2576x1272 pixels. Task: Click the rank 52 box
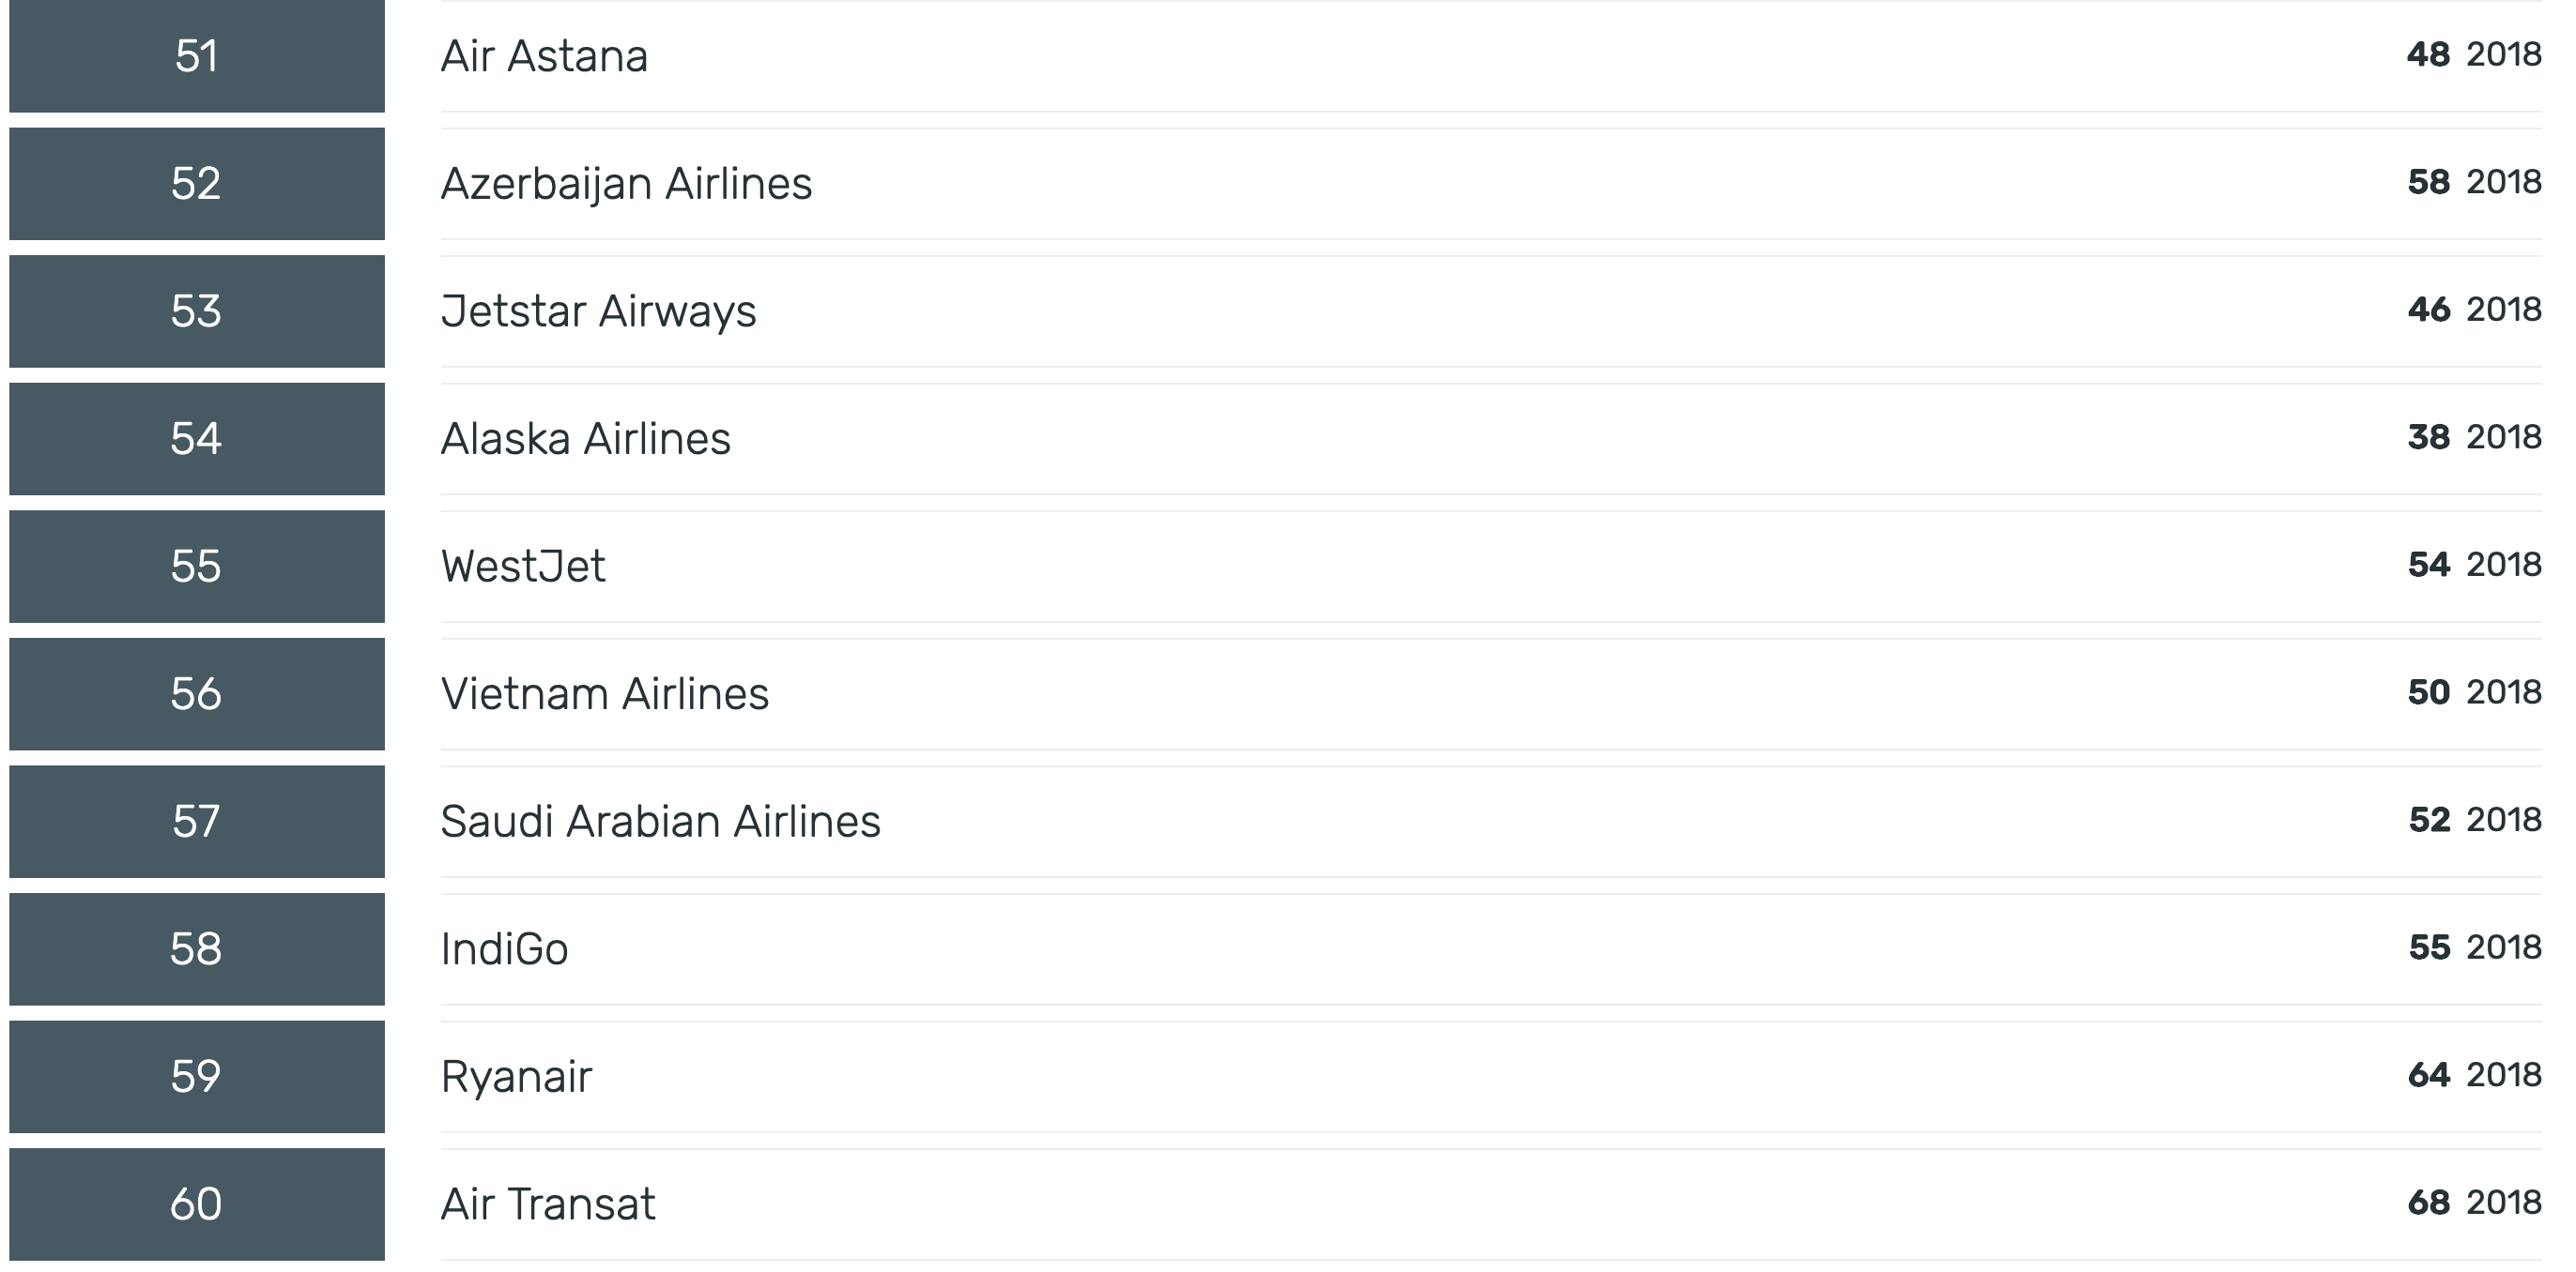pyautogui.click(x=197, y=184)
